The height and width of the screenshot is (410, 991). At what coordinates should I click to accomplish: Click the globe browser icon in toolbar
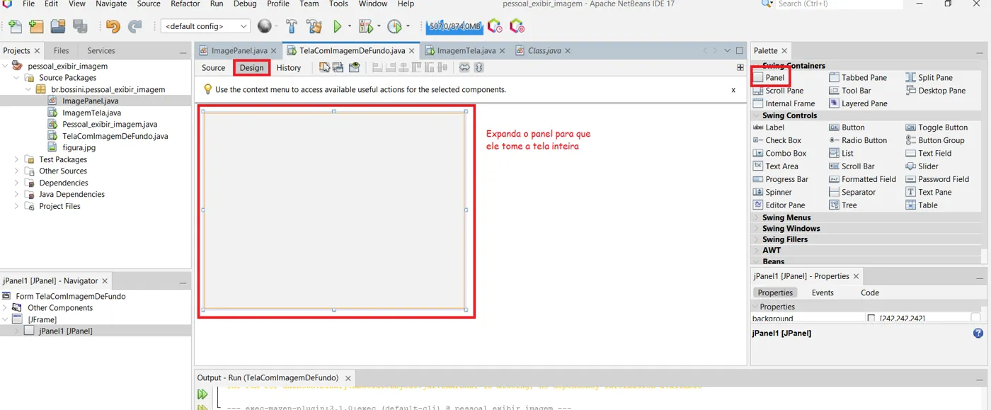click(265, 26)
